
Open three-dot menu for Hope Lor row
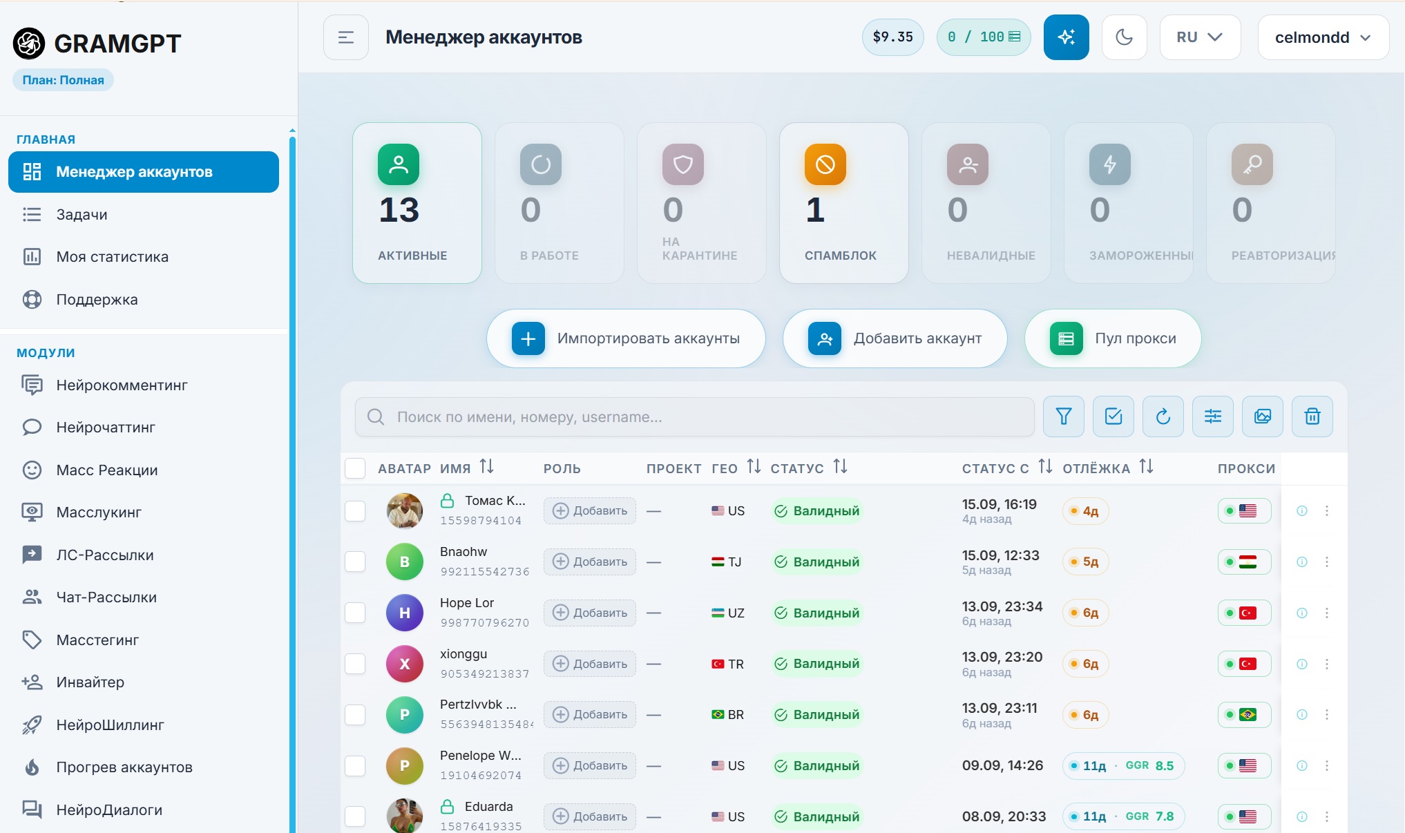(1327, 613)
